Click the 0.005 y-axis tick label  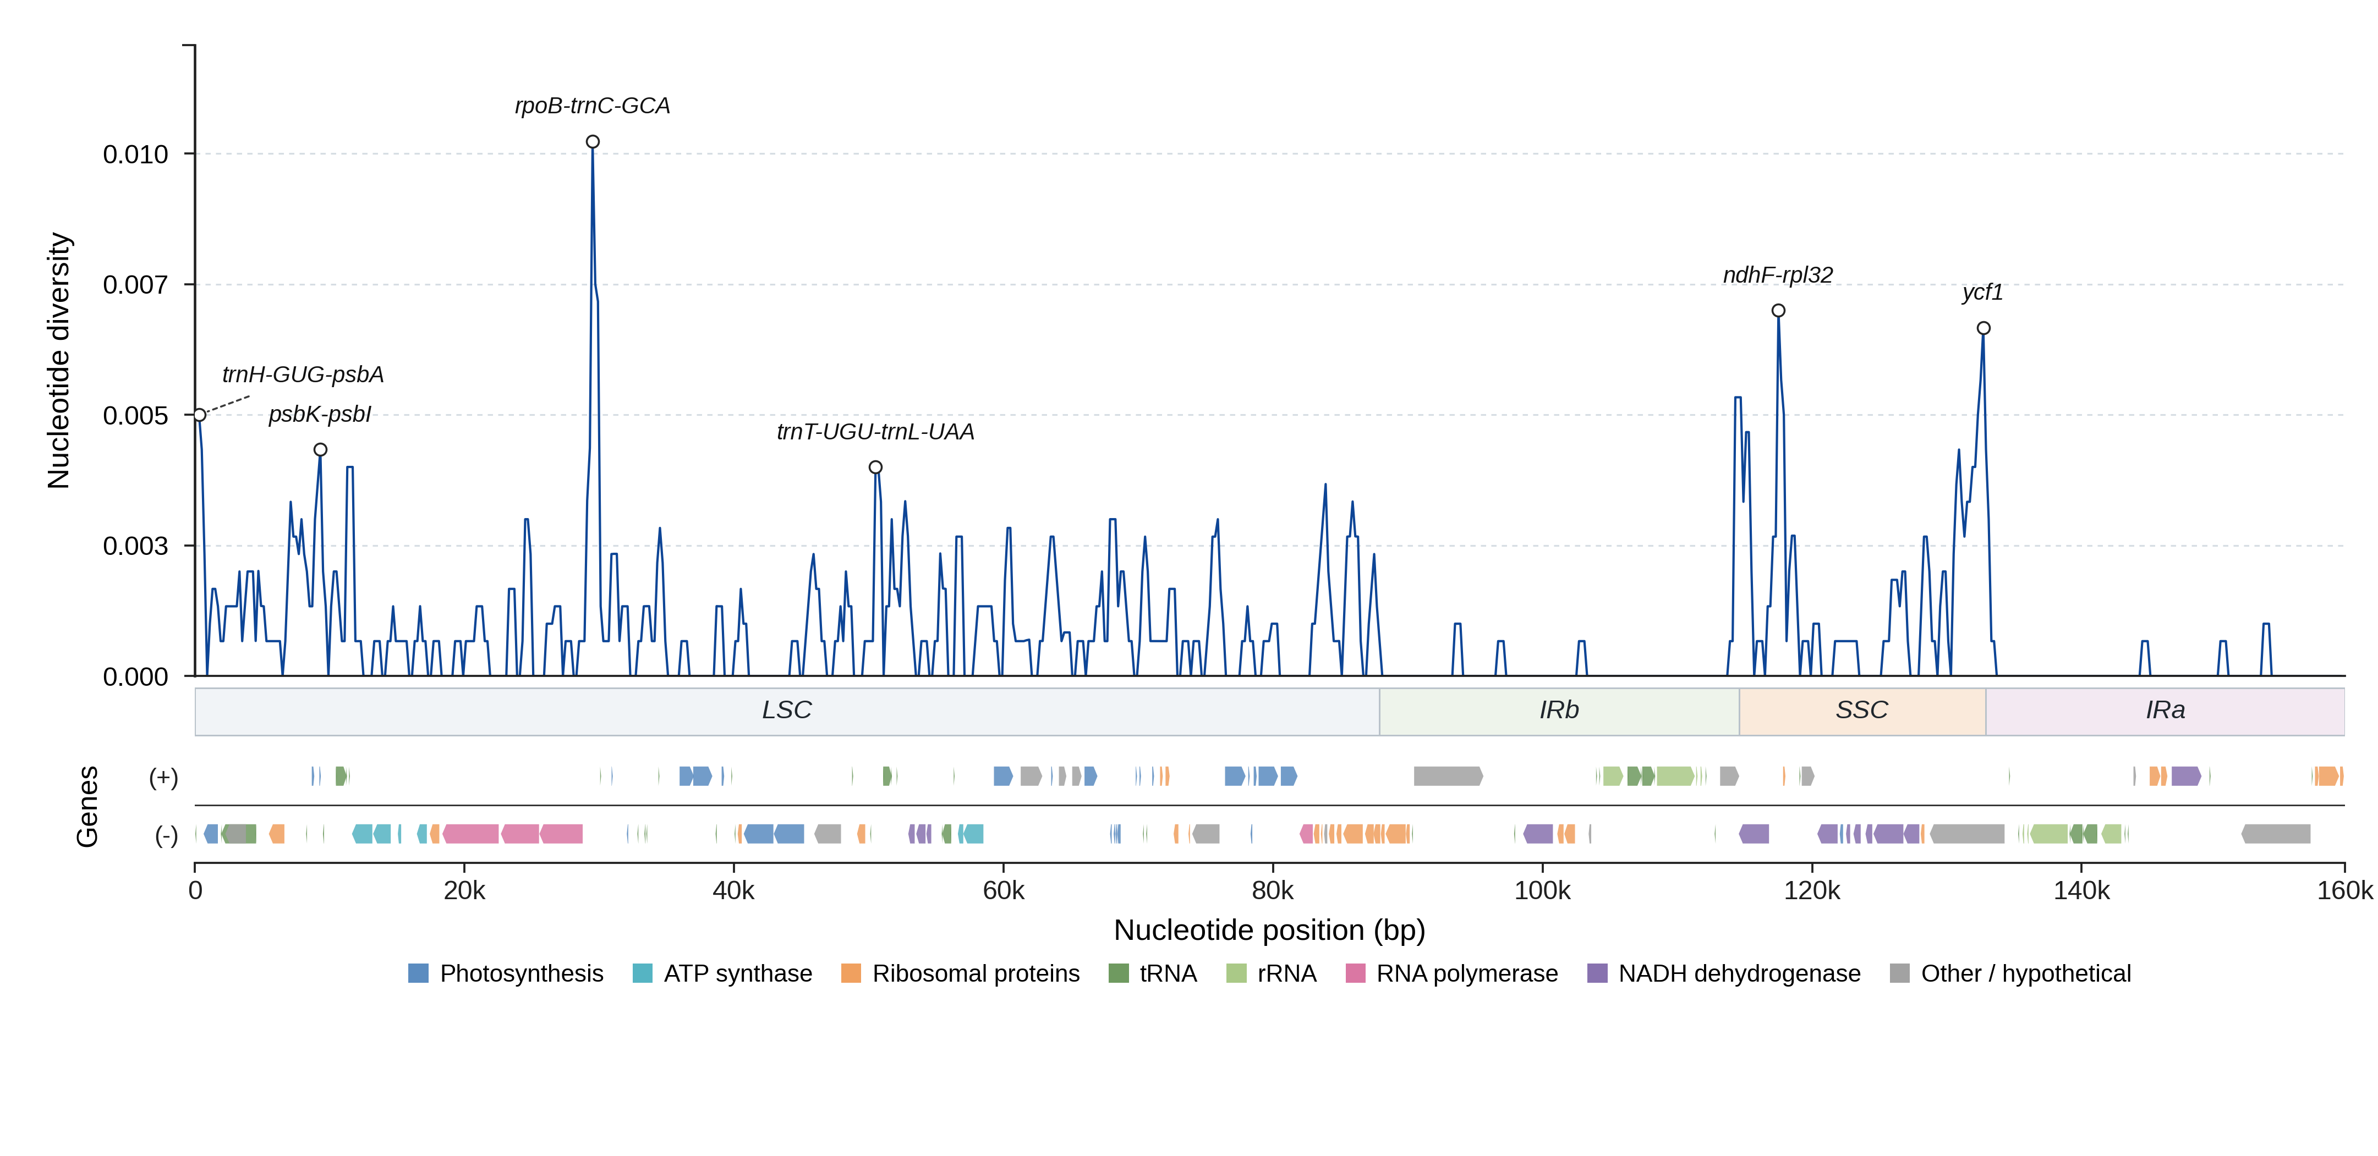click(136, 415)
